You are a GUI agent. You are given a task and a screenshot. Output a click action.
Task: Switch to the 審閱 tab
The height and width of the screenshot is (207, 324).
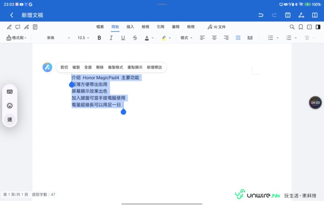pyautogui.click(x=176, y=27)
